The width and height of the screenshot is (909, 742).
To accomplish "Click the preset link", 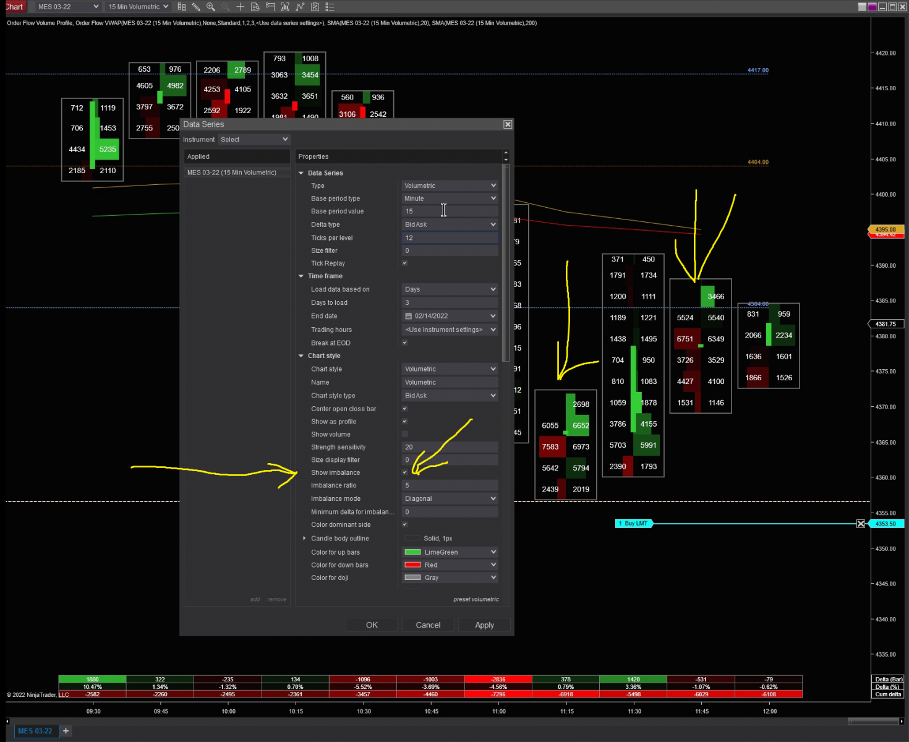I will click(476, 599).
